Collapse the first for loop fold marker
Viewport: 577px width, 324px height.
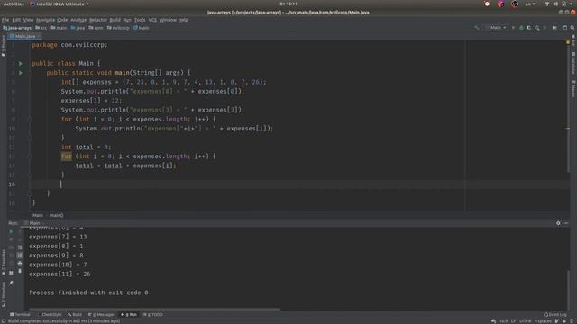point(30,120)
